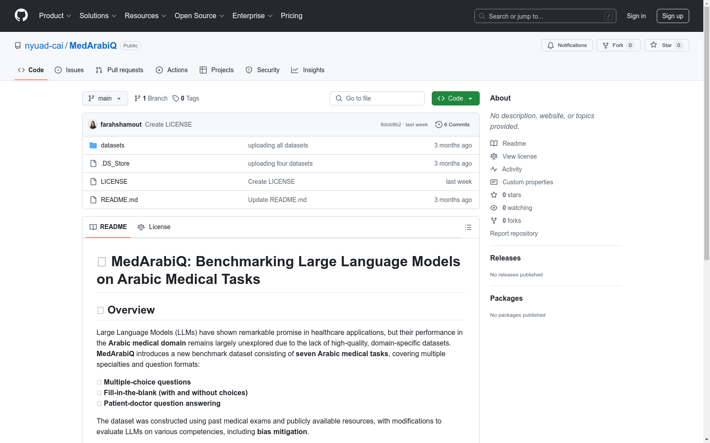Click the note icon beside Custom properties
The image size is (710, 443).
(x=494, y=182)
